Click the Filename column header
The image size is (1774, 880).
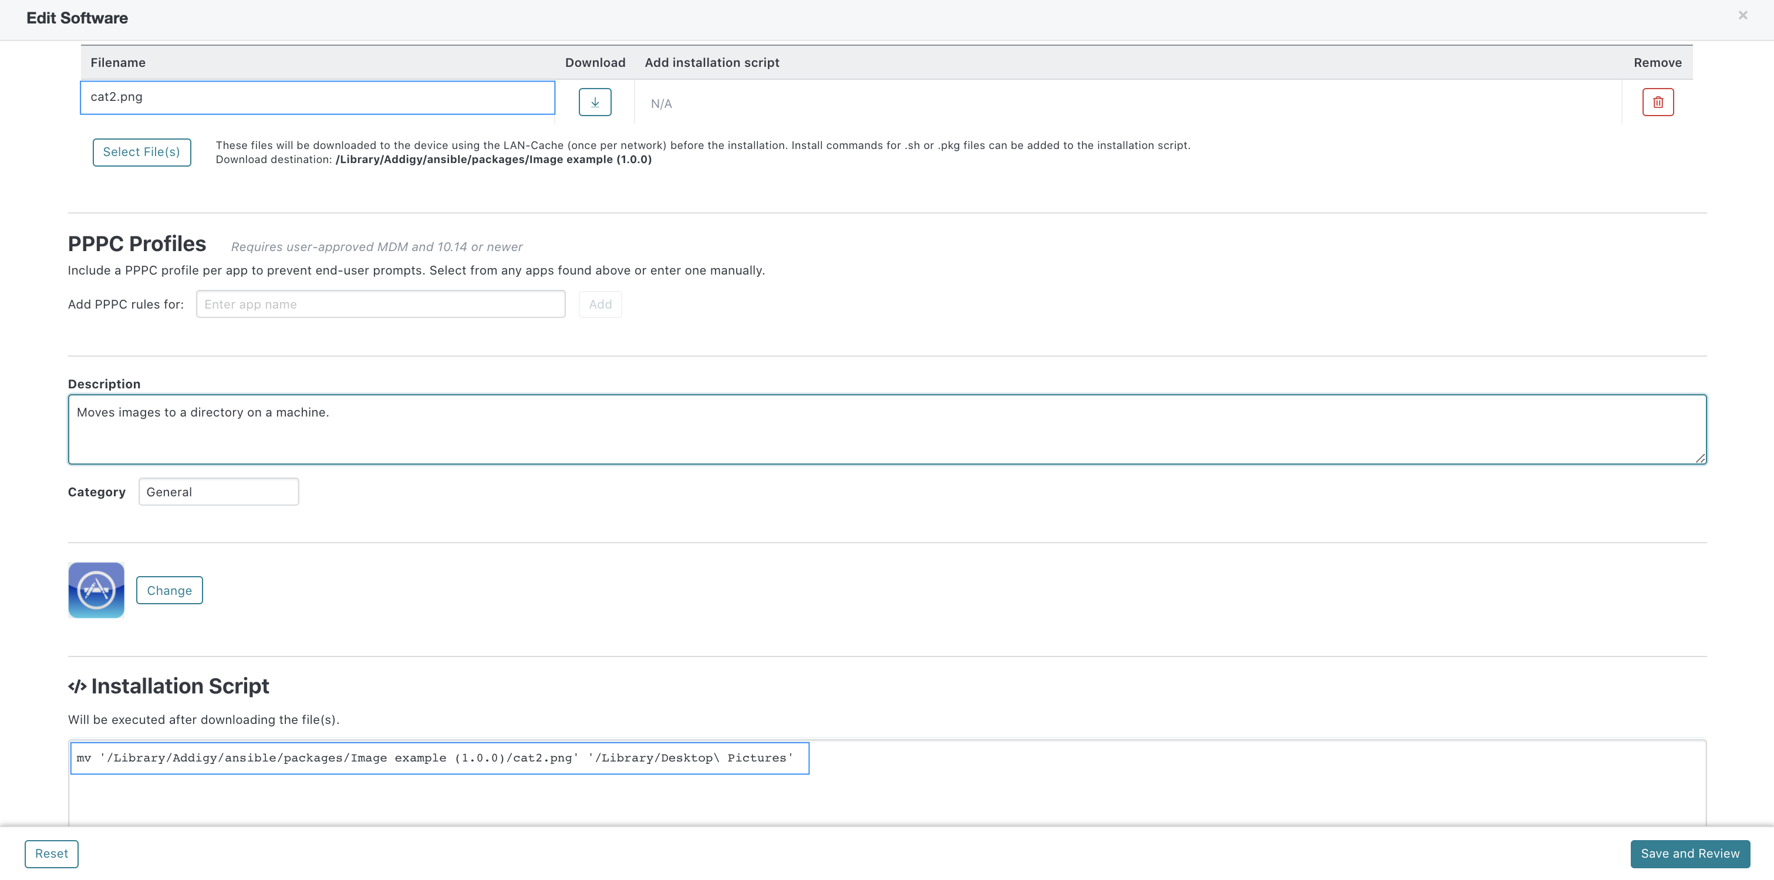[x=118, y=63]
